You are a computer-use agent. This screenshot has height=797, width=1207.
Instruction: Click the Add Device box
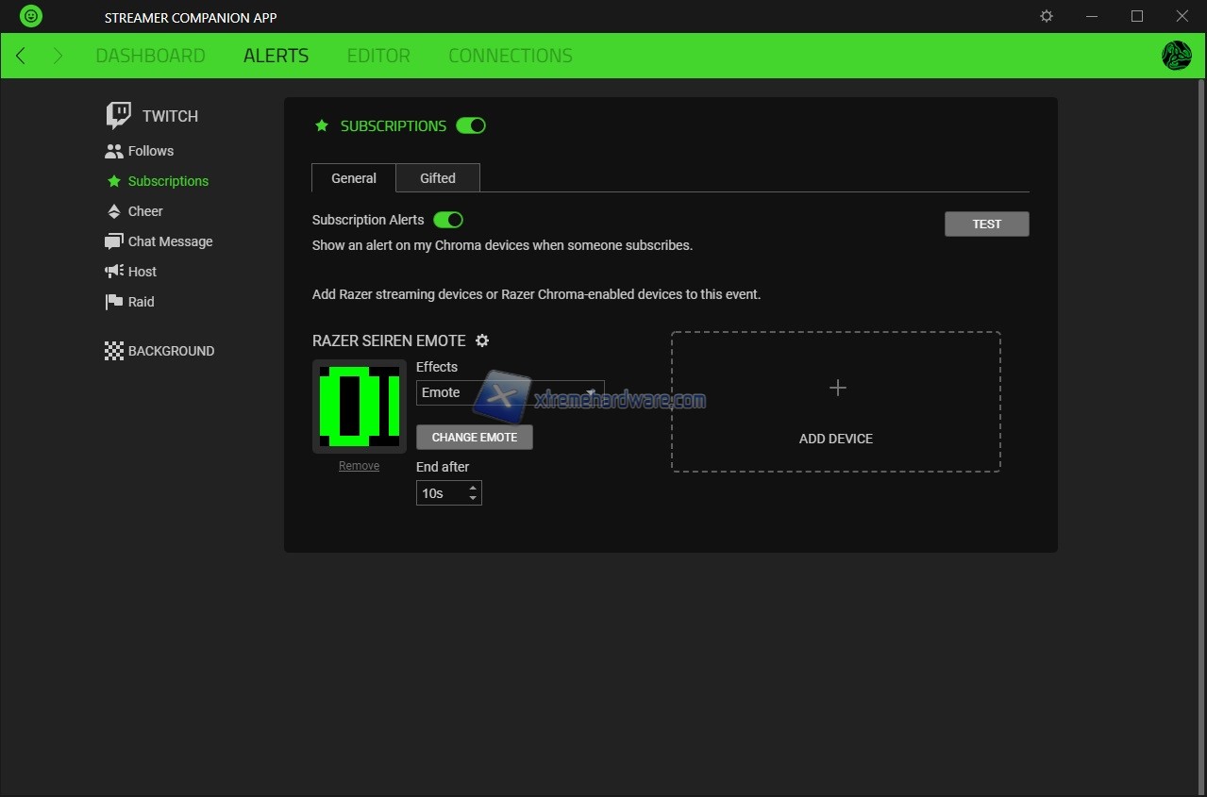pos(835,402)
